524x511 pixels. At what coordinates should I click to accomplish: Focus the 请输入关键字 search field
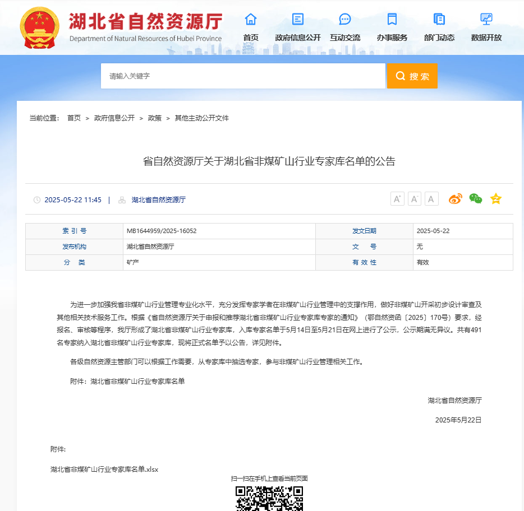coord(242,76)
